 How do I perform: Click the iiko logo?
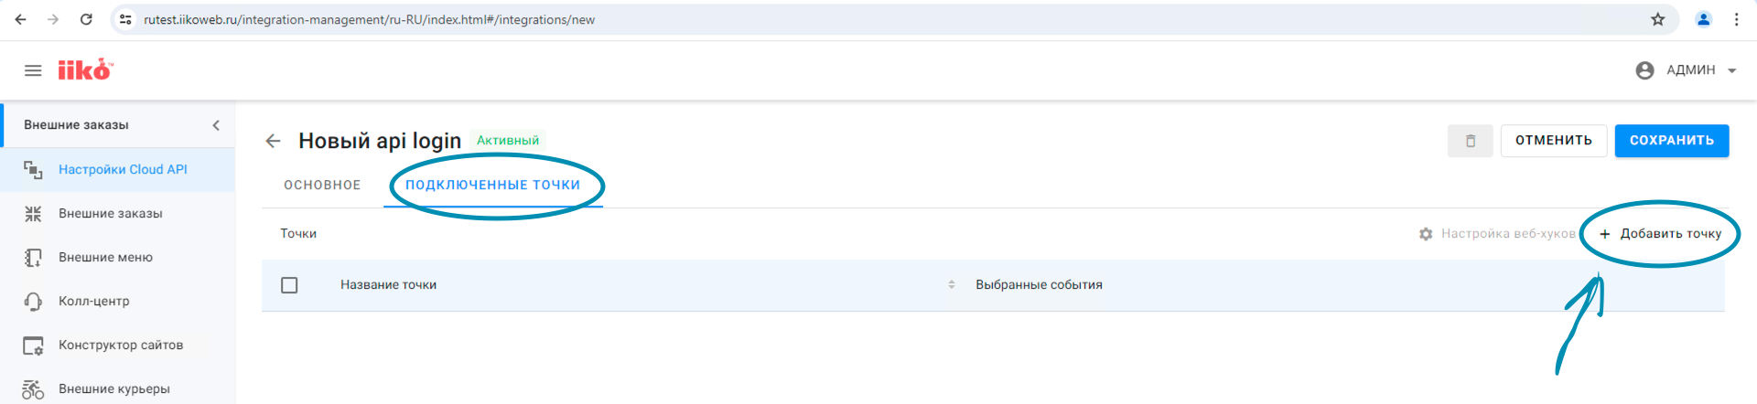(x=85, y=70)
